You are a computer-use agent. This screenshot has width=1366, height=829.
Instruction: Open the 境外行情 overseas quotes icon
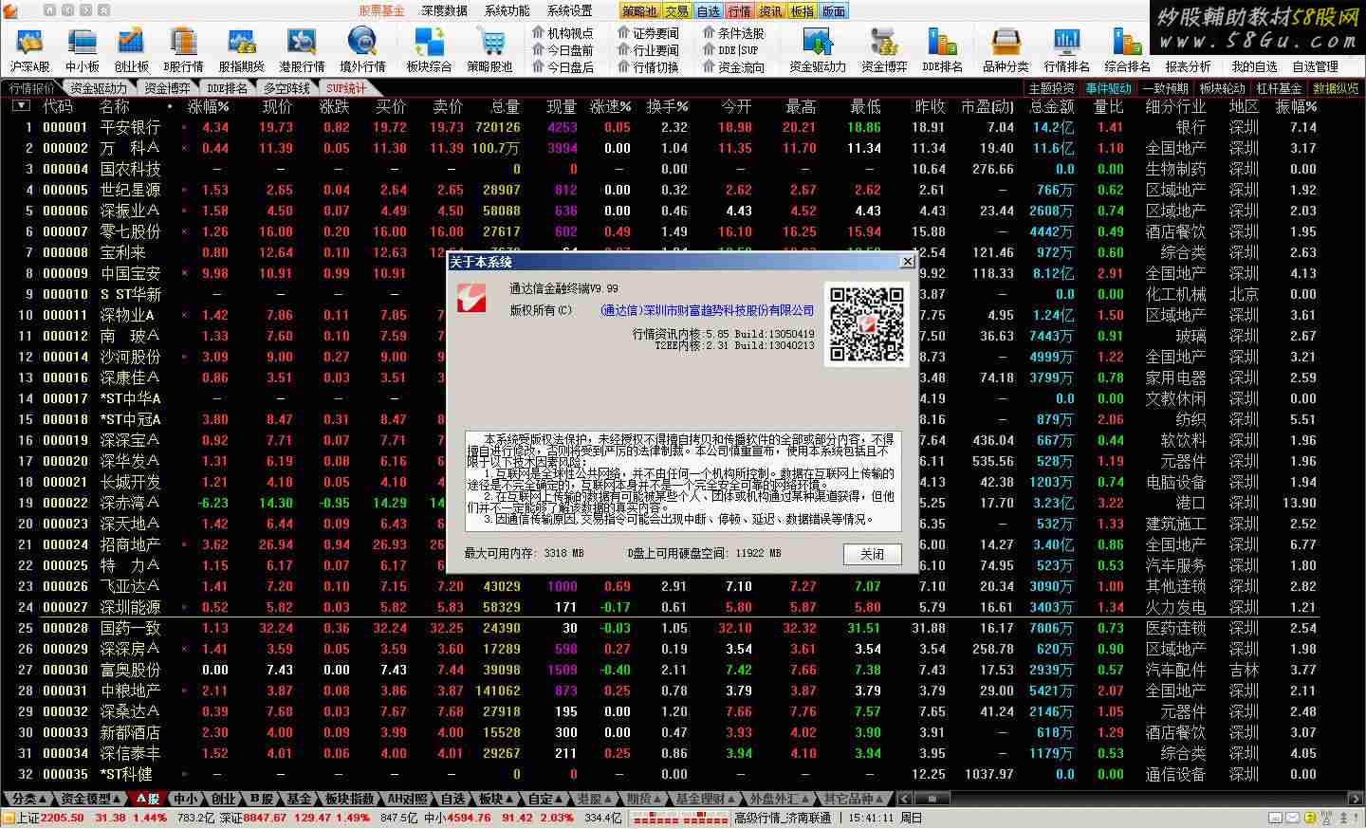(362, 49)
